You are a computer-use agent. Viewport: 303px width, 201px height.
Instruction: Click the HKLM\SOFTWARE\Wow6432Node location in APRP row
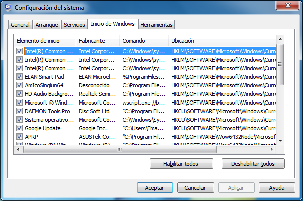(224, 137)
